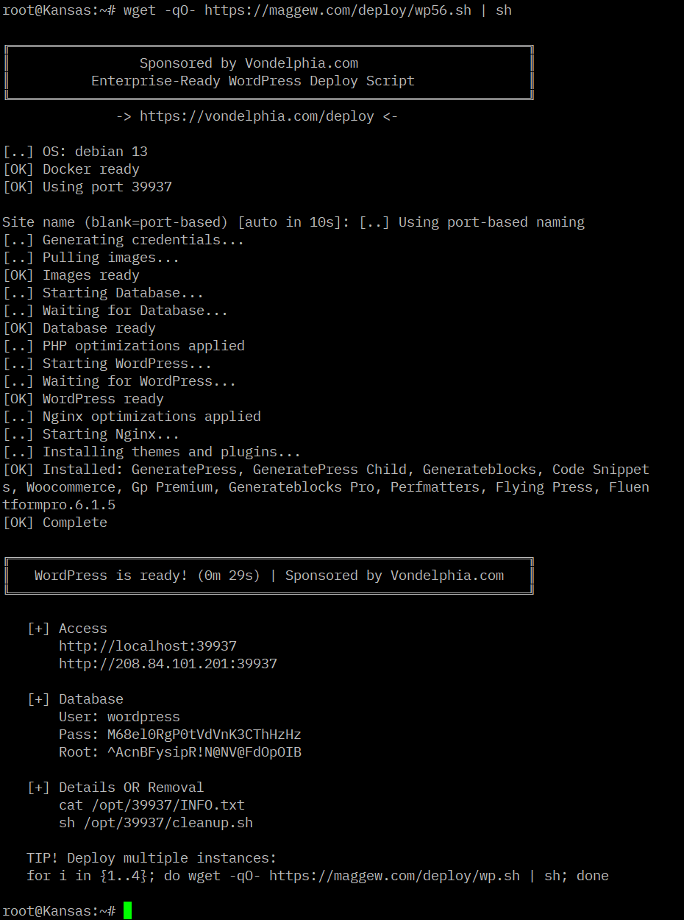Screen dimensions: 684x920
Task: Click the 'Using port 39937' line
Action: click(107, 187)
